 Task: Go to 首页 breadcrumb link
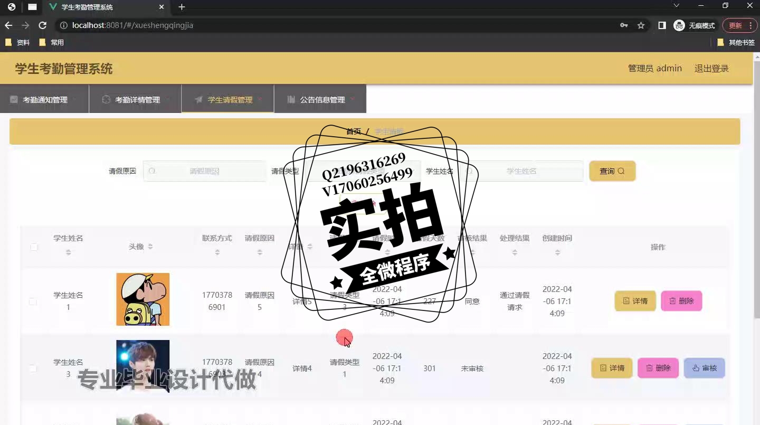(x=354, y=131)
